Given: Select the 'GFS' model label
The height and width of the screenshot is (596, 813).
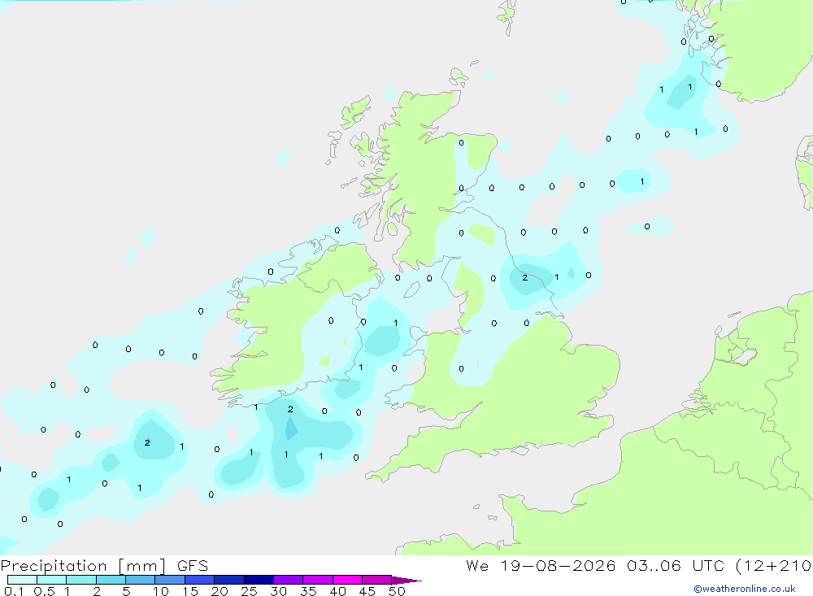Looking at the screenshot, I should (x=193, y=566).
